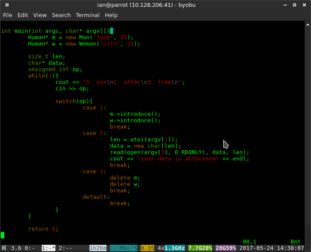Maximize the byobu terminal window
Screen dimensions: 311x252
tap(294, 5)
